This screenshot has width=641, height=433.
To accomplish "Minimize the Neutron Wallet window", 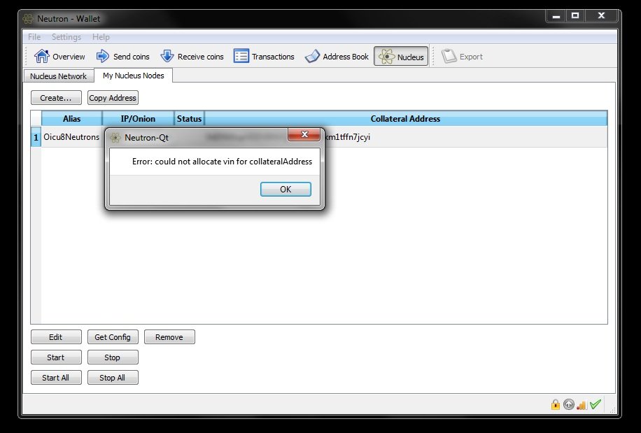I will point(556,16).
